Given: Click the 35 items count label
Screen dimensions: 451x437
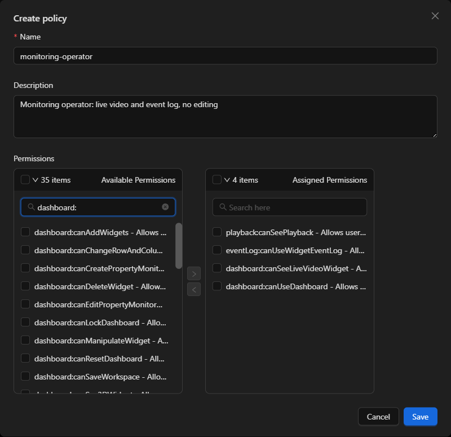Looking at the screenshot, I should [55, 180].
